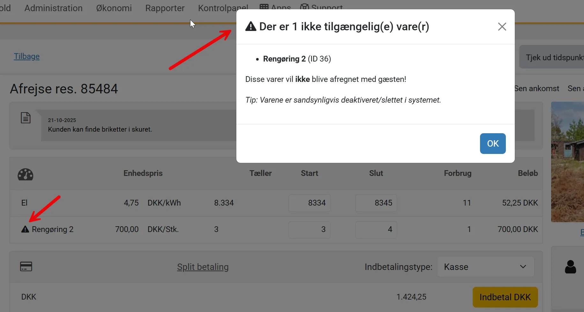Image resolution: width=584 pixels, height=312 pixels.
Task: Open the Kontrolpanel menu
Action: coord(223,8)
